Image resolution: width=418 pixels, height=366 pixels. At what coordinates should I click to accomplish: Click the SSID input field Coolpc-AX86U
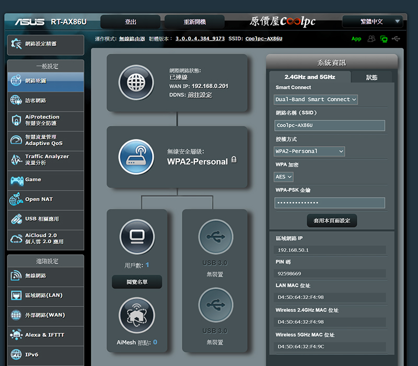coord(330,125)
